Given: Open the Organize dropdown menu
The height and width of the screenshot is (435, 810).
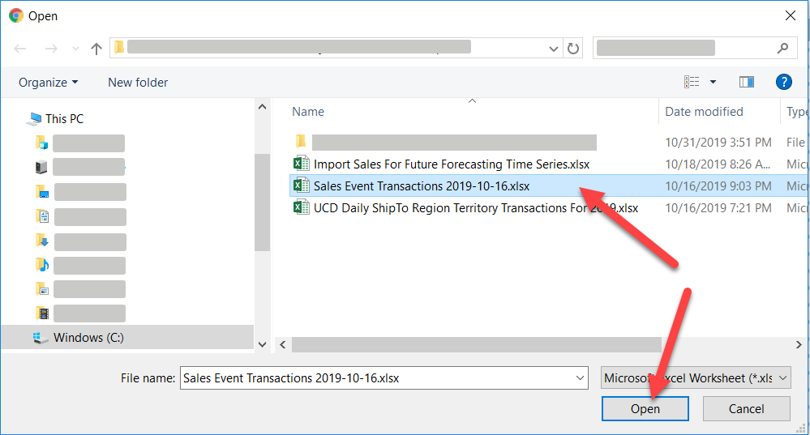Looking at the screenshot, I should 49,83.
